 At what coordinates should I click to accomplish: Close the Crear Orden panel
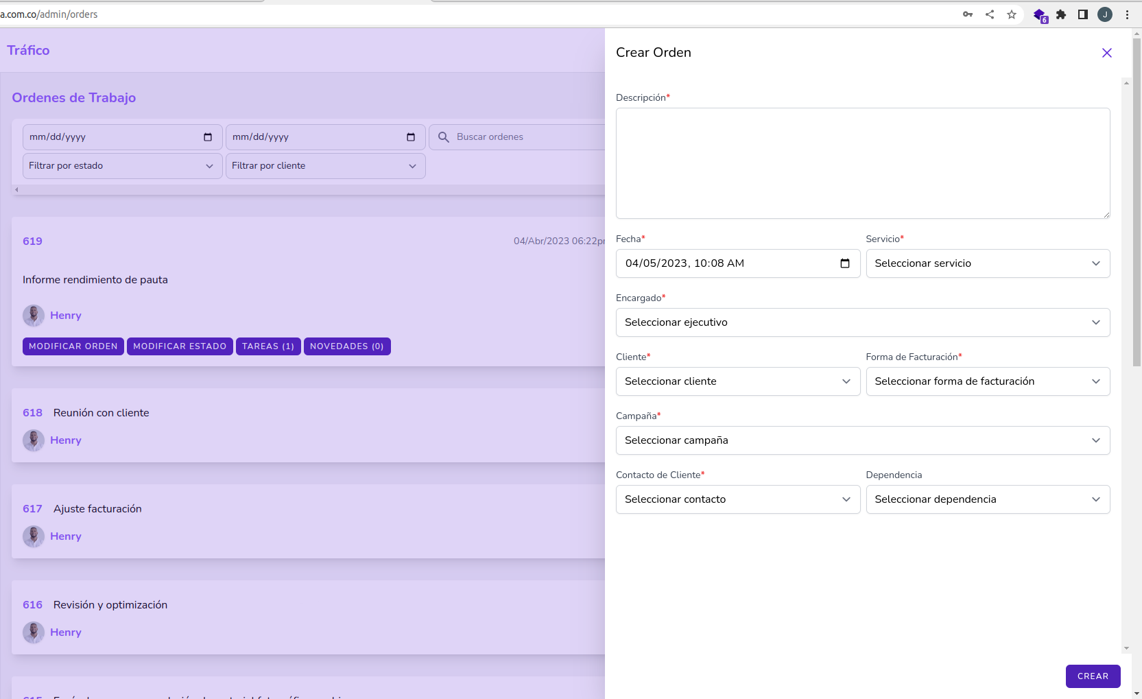coord(1106,53)
